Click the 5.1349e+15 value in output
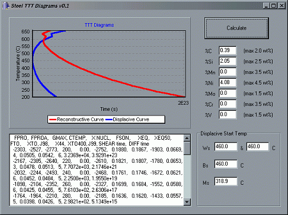The width and height of the screenshot is (288, 215). (x=104, y=202)
